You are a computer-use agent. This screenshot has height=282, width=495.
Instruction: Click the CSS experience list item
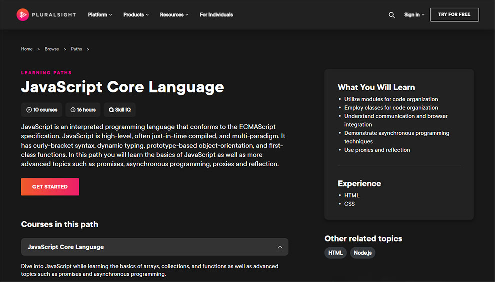[x=349, y=204]
